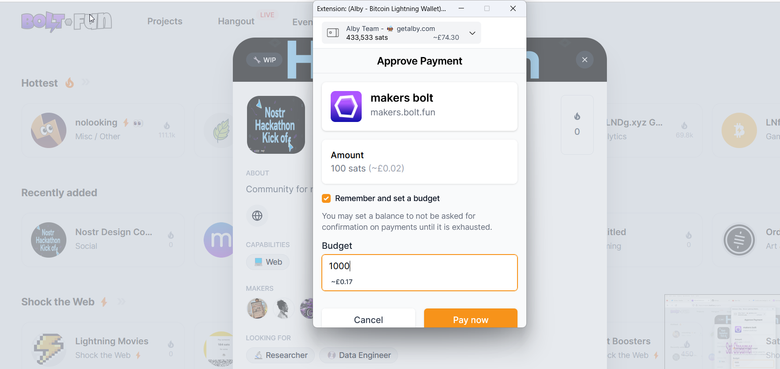
Task: Click the flame vote icon in modal
Action: 577,116
